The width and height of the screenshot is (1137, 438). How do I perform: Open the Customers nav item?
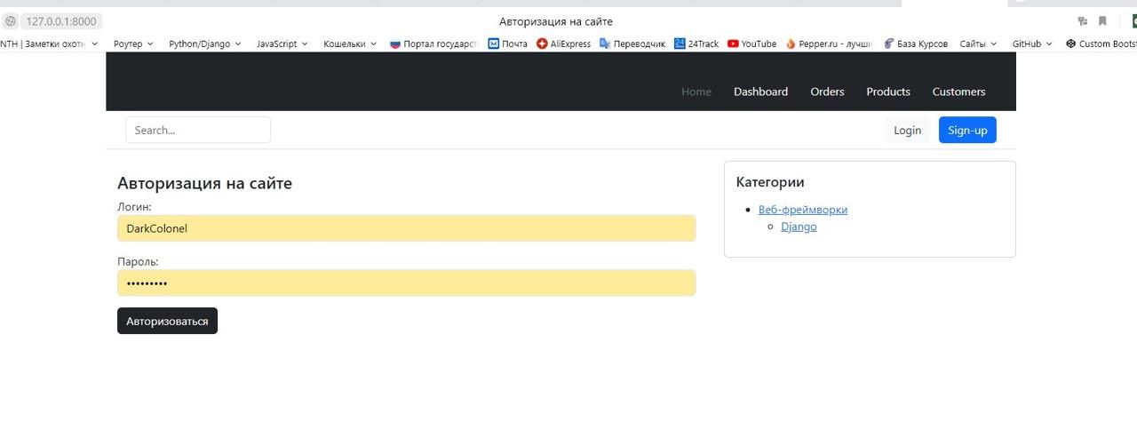[958, 92]
